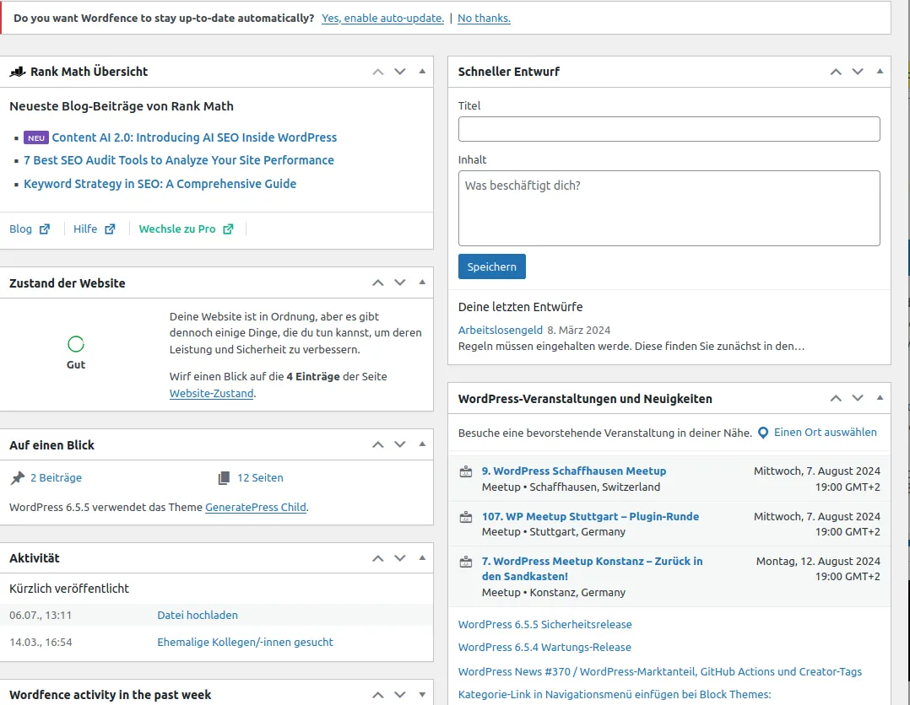The height and width of the screenshot is (705, 910).
Task: Click the location pin icon
Action: [x=763, y=433]
